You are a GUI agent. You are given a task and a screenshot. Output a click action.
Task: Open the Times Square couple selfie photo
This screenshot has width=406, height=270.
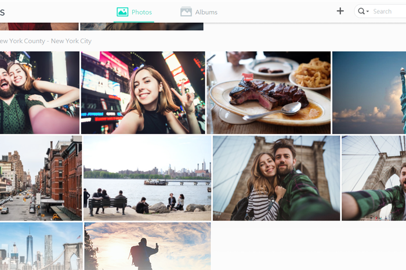click(39, 92)
